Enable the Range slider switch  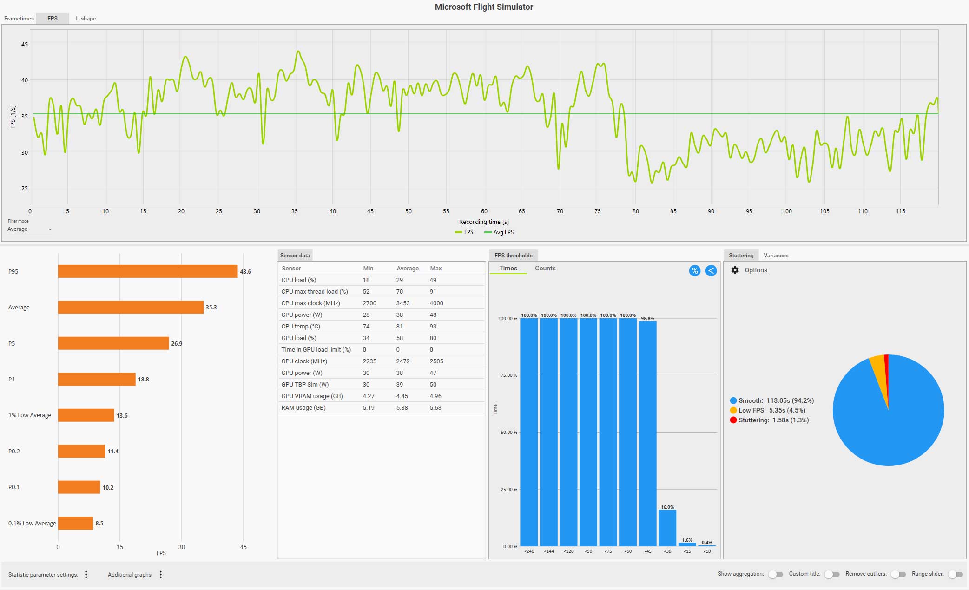click(955, 574)
